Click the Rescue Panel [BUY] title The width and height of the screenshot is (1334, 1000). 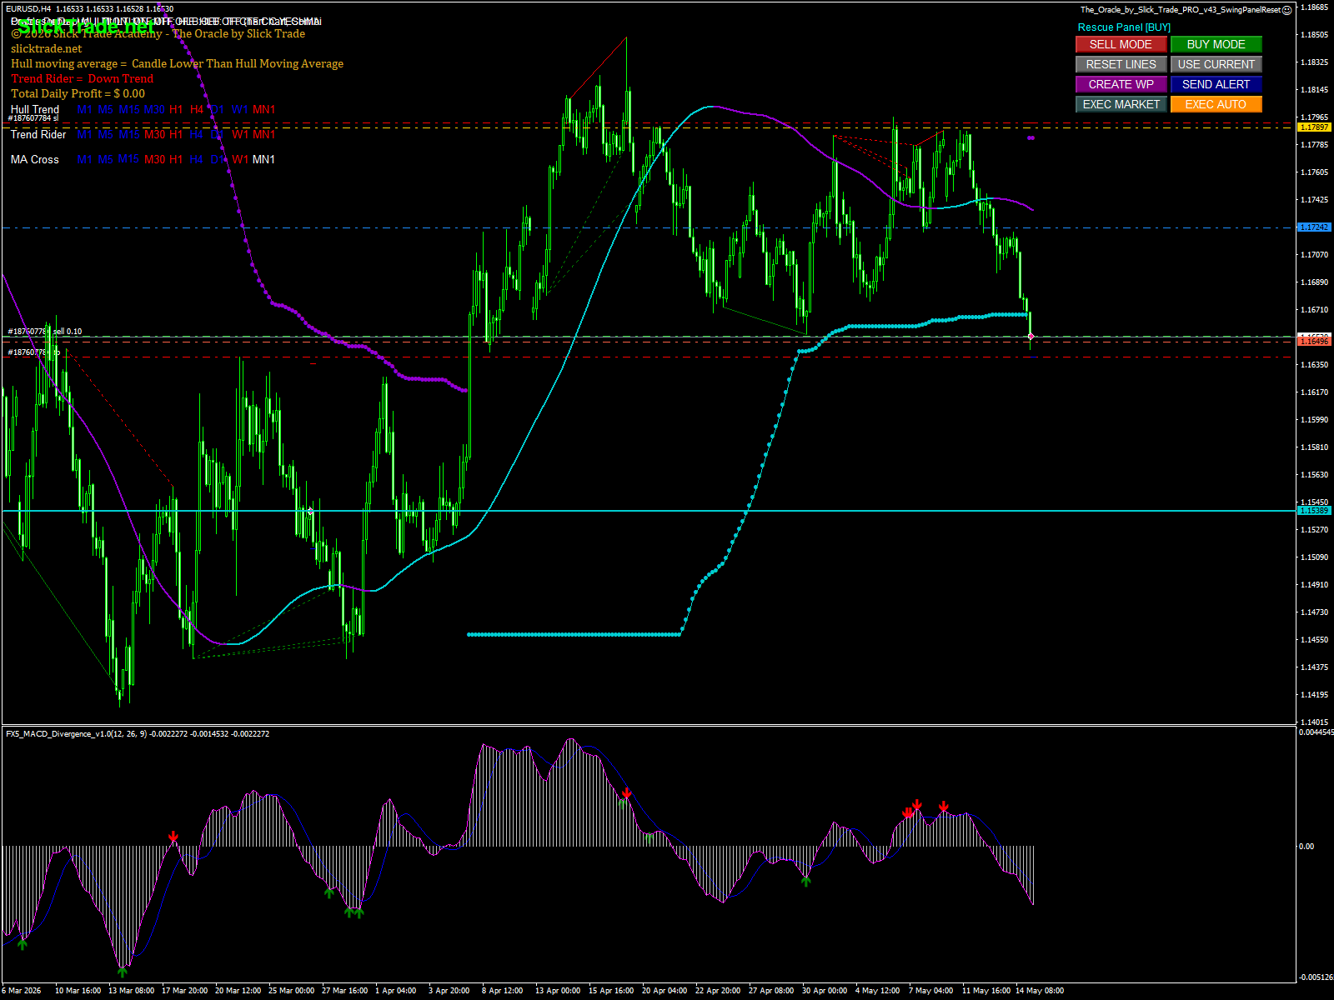(x=1124, y=27)
